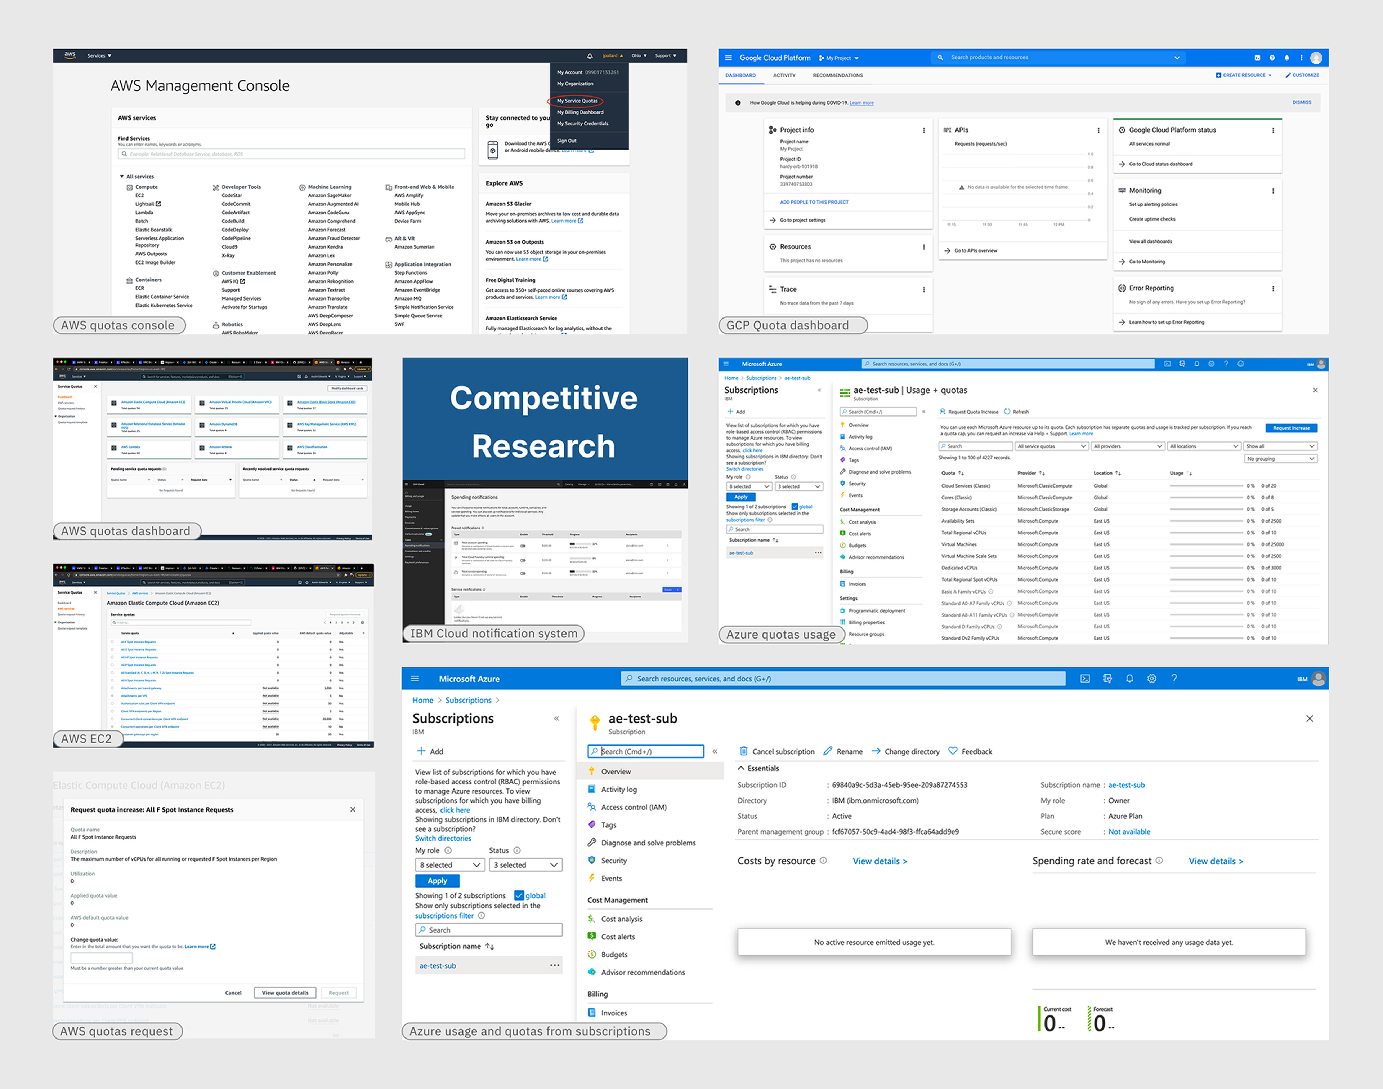Image resolution: width=1383 pixels, height=1089 pixels.
Task: Open the hamburger menu in bottom Microsoft Azure portal
Action: 415,679
